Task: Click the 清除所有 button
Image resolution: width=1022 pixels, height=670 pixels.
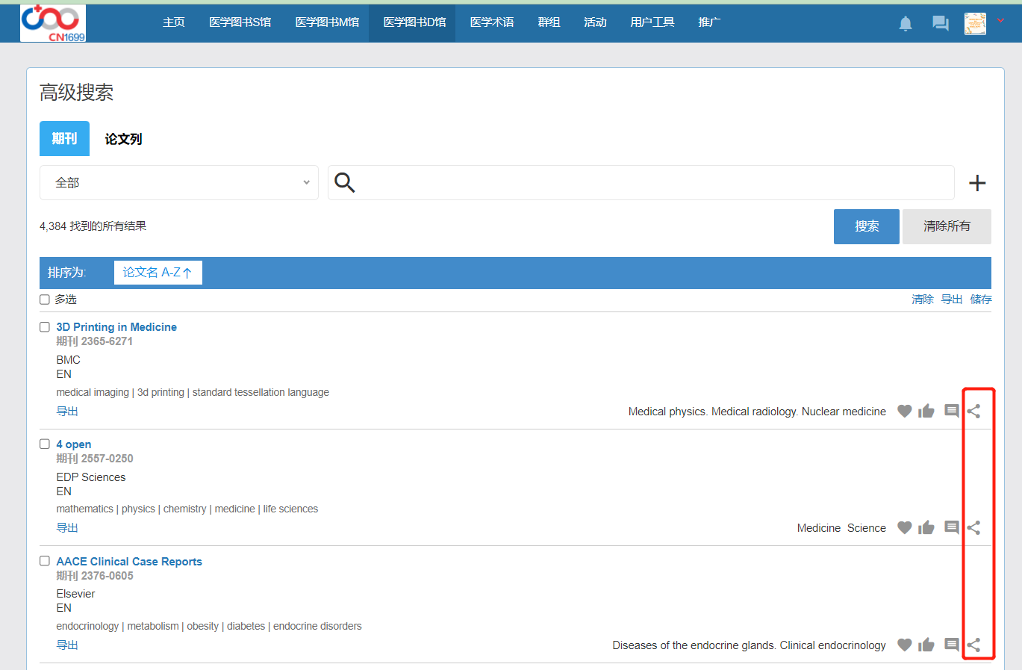Action: coord(947,226)
